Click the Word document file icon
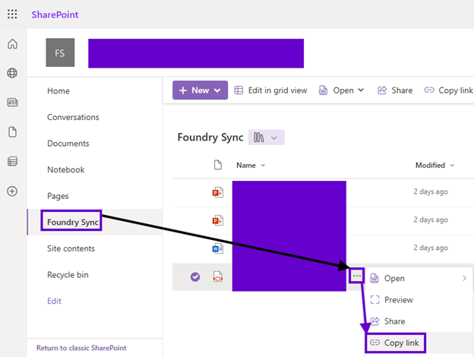The width and height of the screenshot is (474, 357). pos(218,248)
